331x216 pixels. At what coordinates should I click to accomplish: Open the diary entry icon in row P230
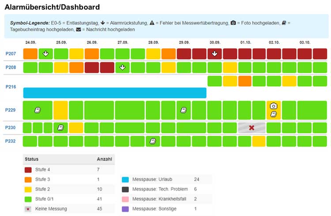(60, 128)
